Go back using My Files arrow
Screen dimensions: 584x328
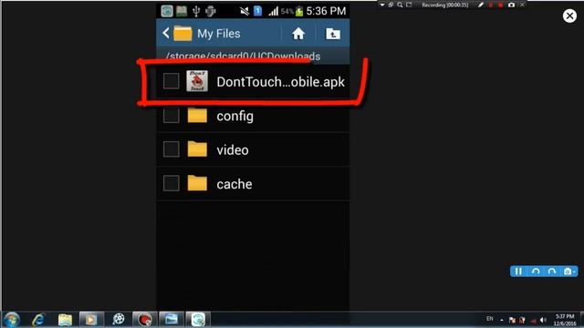(166, 34)
